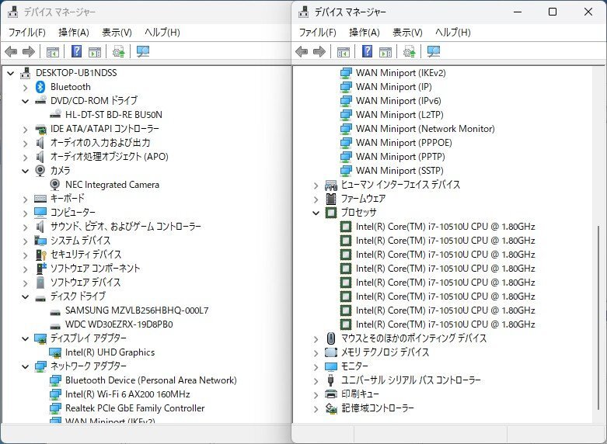Select Intel(R) Wi-Fi 6 AX200 160MHz
The width and height of the screenshot is (607, 444).
click(127, 394)
